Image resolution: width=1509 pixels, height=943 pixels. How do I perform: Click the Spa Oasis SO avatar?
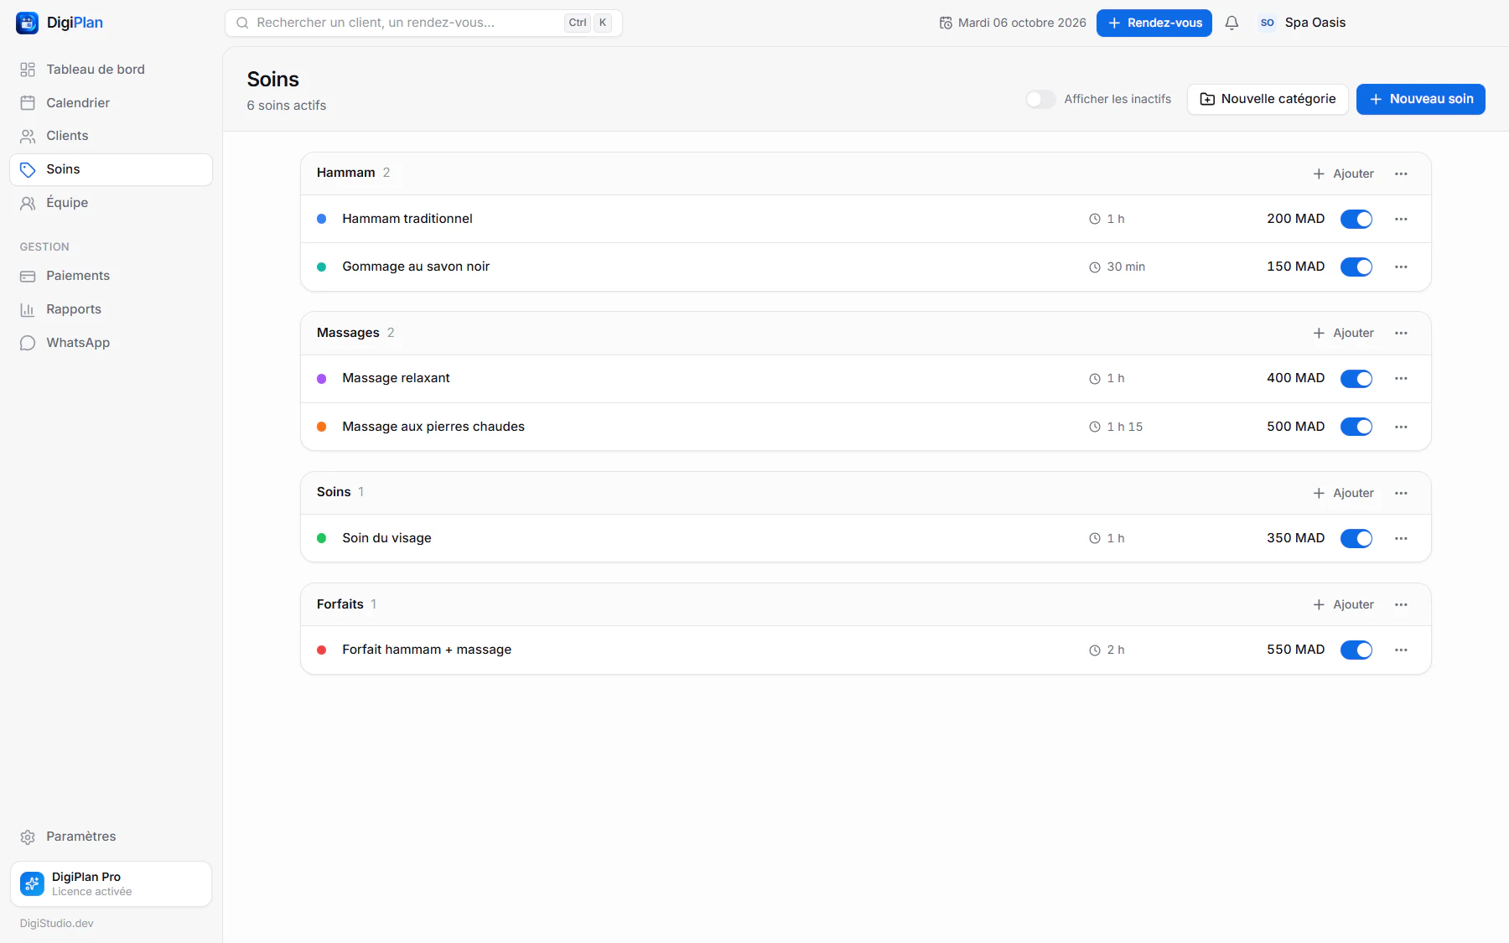click(x=1267, y=23)
